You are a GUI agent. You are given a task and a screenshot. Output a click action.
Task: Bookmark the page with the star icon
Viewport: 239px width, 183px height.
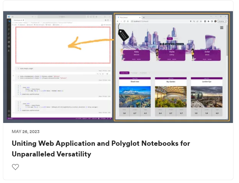pos(201,21)
